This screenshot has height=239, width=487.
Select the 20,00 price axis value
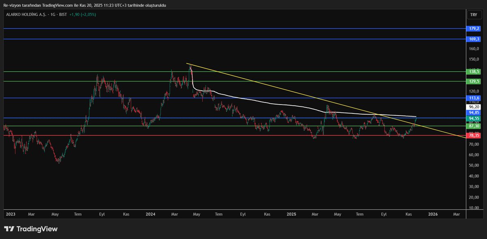tap(474, 197)
